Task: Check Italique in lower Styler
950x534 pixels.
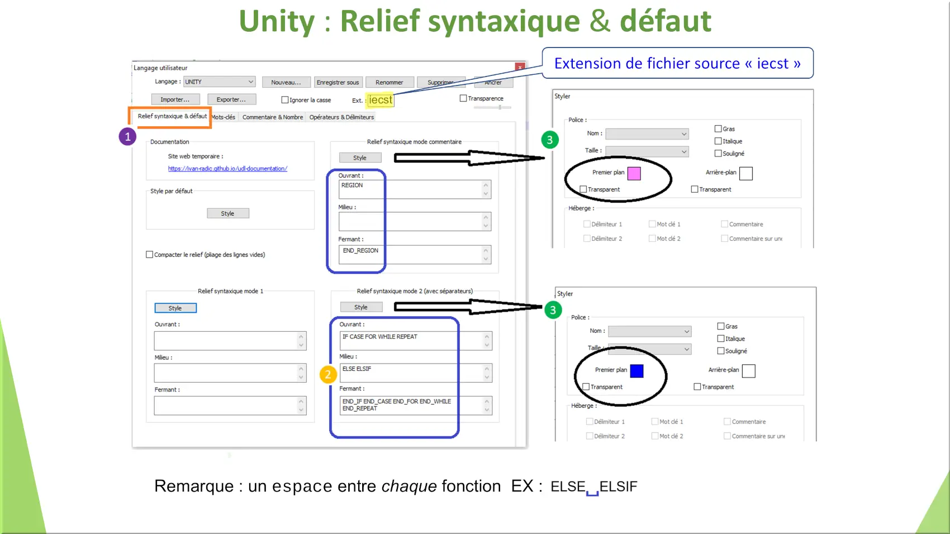Action: coord(721,338)
